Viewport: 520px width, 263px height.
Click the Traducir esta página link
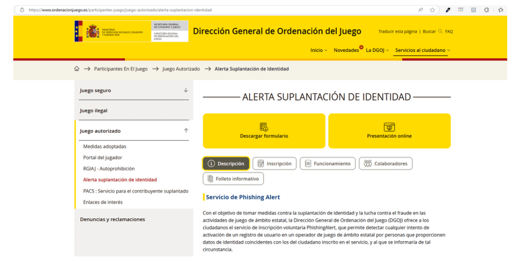pos(397,31)
